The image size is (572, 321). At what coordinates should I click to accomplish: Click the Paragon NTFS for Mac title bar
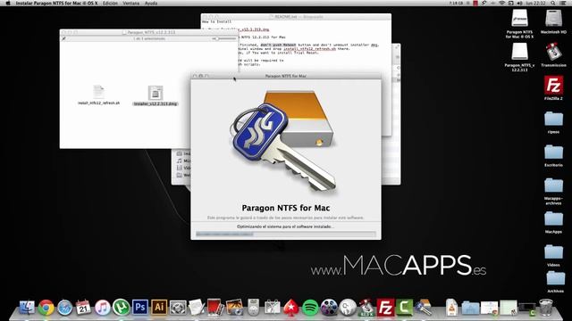[x=286, y=76]
